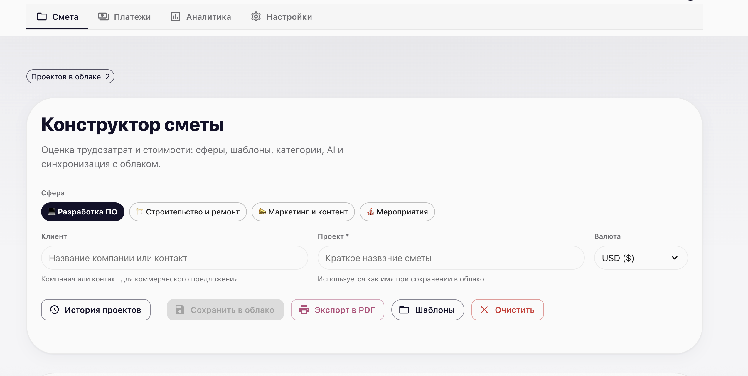
Task: Click the banknote icon beside Платежи
Action: tap(103, 16)
